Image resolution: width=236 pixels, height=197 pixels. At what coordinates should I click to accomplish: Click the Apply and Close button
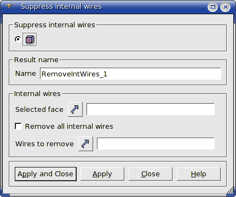(x=45, y=174)
